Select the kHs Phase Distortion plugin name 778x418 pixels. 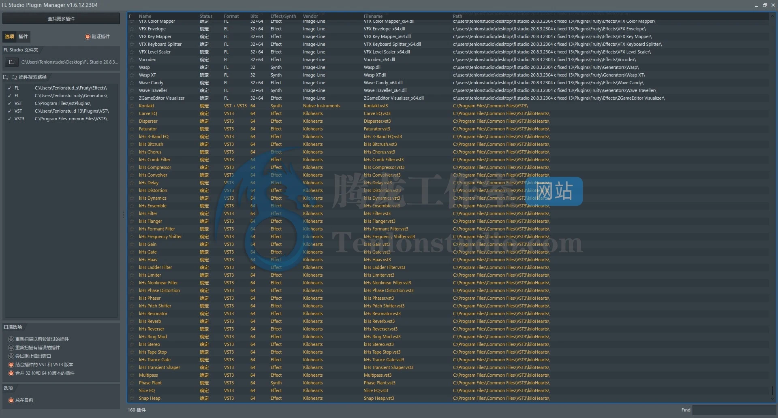(159, 290)
